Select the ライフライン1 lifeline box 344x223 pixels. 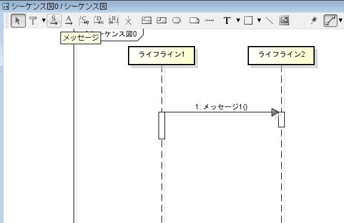point(162,56)
